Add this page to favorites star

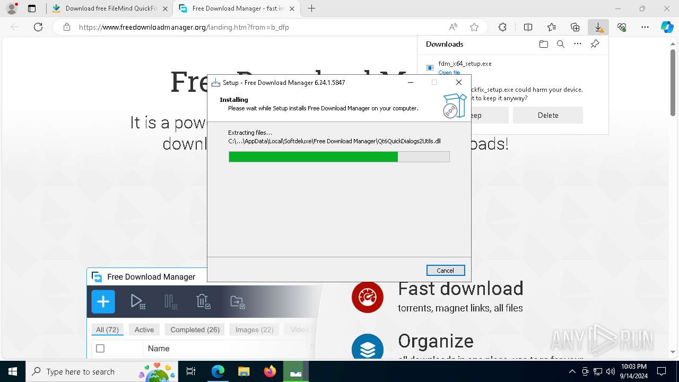tap(474, 27)
